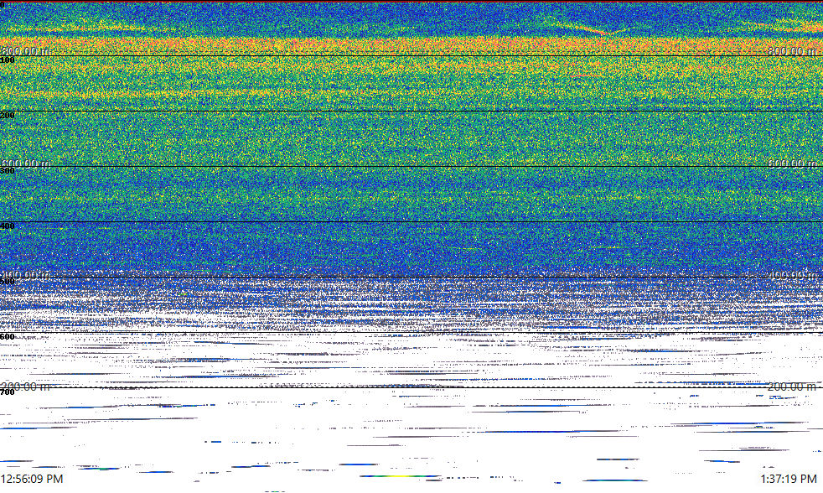Select the 400 depth scale label

coord(8,226)
